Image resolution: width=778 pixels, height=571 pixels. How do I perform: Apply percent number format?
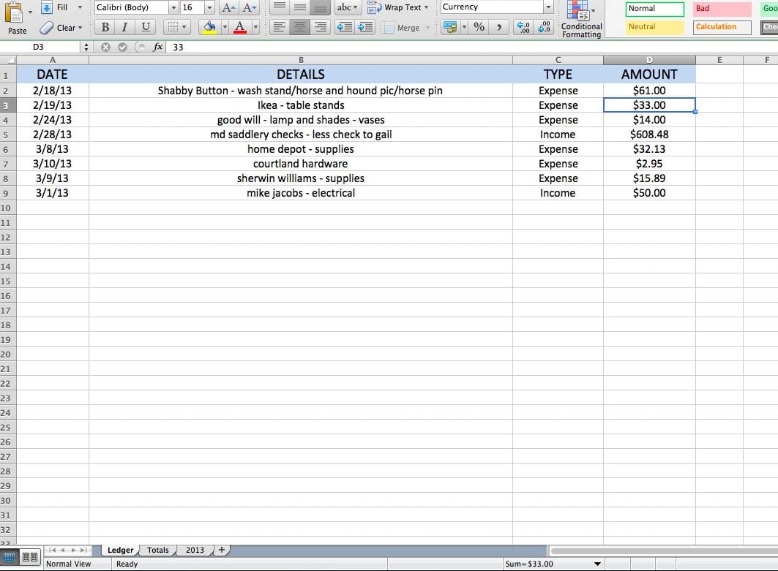tap(480, 26)
